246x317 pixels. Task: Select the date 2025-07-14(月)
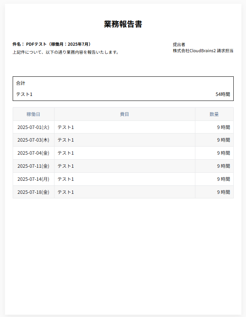[x=33, y=179]
